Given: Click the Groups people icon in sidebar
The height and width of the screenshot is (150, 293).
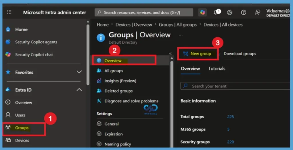Looking at the screenshot, I should (x=8, y=128).
